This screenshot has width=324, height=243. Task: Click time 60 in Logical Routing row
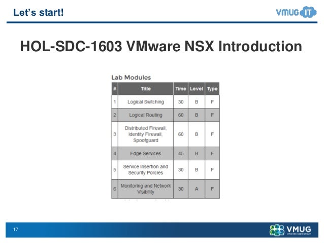tap(181, 115)
